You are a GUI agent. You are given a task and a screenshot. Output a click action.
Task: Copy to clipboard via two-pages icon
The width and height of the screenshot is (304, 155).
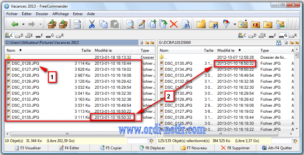click(103, 24)
